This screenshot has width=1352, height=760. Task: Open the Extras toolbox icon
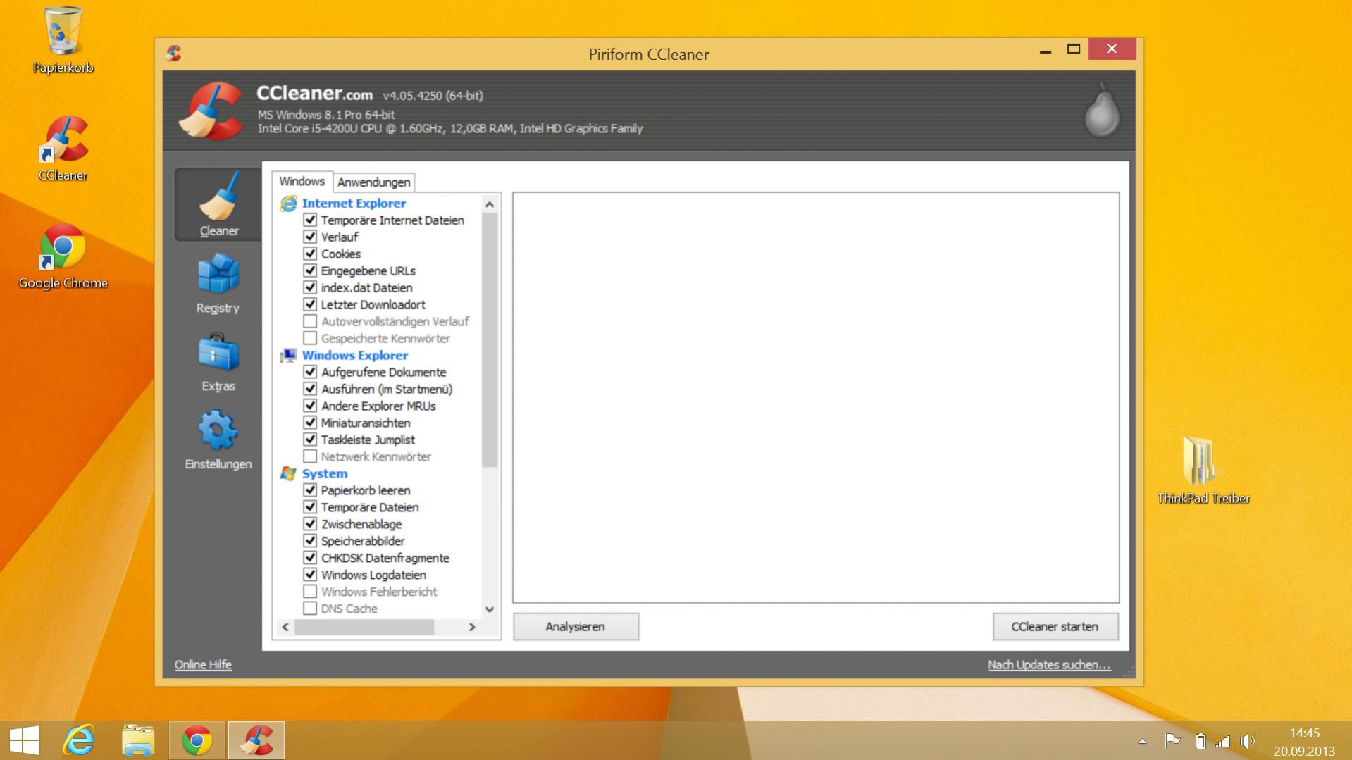click(x=218, y=352)
